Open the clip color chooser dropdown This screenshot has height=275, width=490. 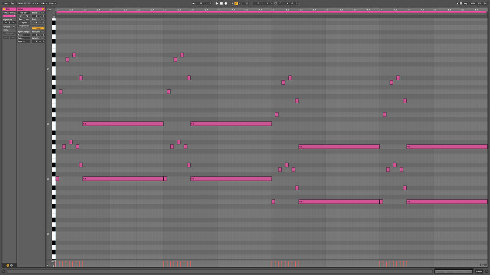coord(9,16)
